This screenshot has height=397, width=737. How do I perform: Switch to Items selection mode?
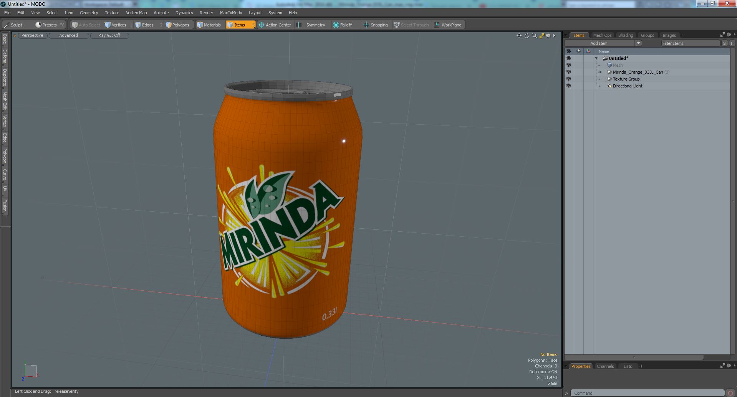240,25
